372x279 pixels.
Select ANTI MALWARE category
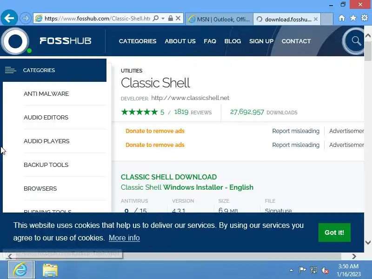click(46, 94)
